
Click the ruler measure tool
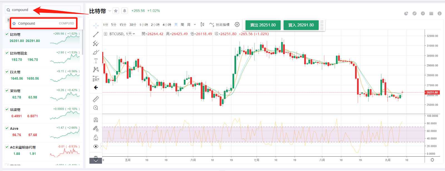click(96, 99)
